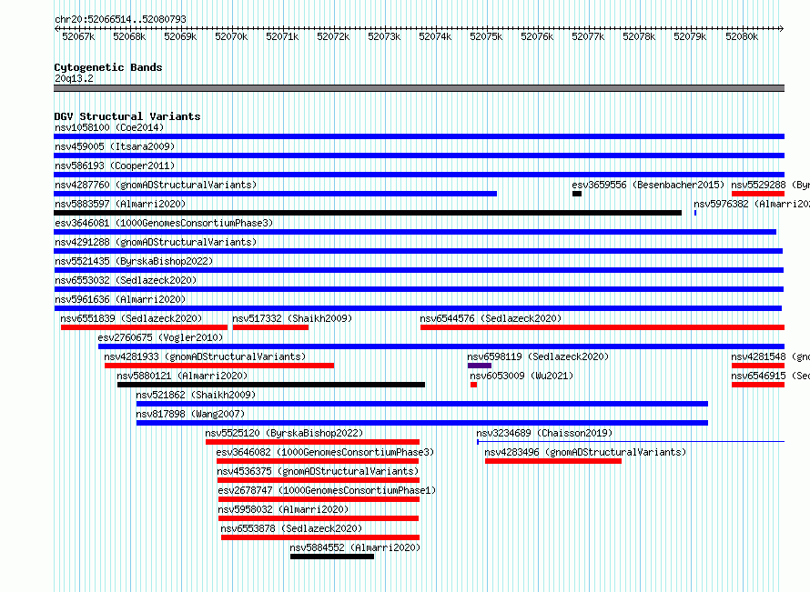Click the nsv6553032 (Sedlazeck2020) label

tap(126, 280)
